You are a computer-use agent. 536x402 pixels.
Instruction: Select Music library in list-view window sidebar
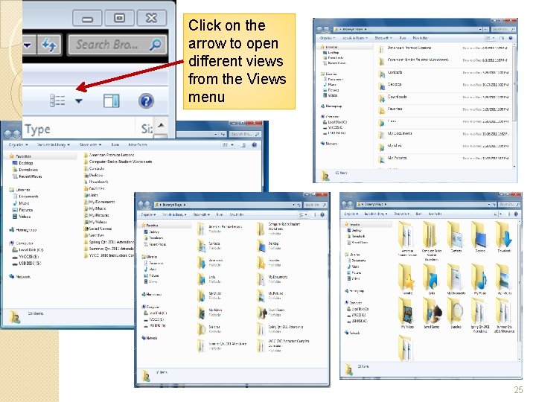[21, 203]
